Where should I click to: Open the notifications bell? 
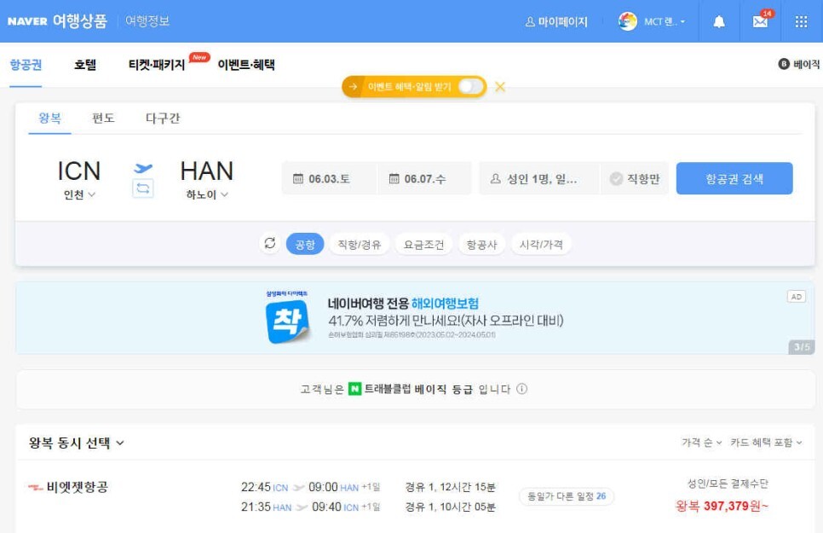(719, 21)
